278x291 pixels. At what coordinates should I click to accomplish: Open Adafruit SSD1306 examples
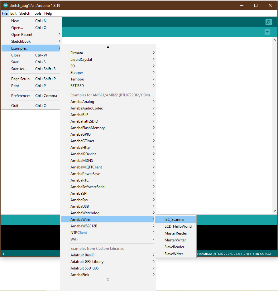pyautogui.click(x=108, y=268)
